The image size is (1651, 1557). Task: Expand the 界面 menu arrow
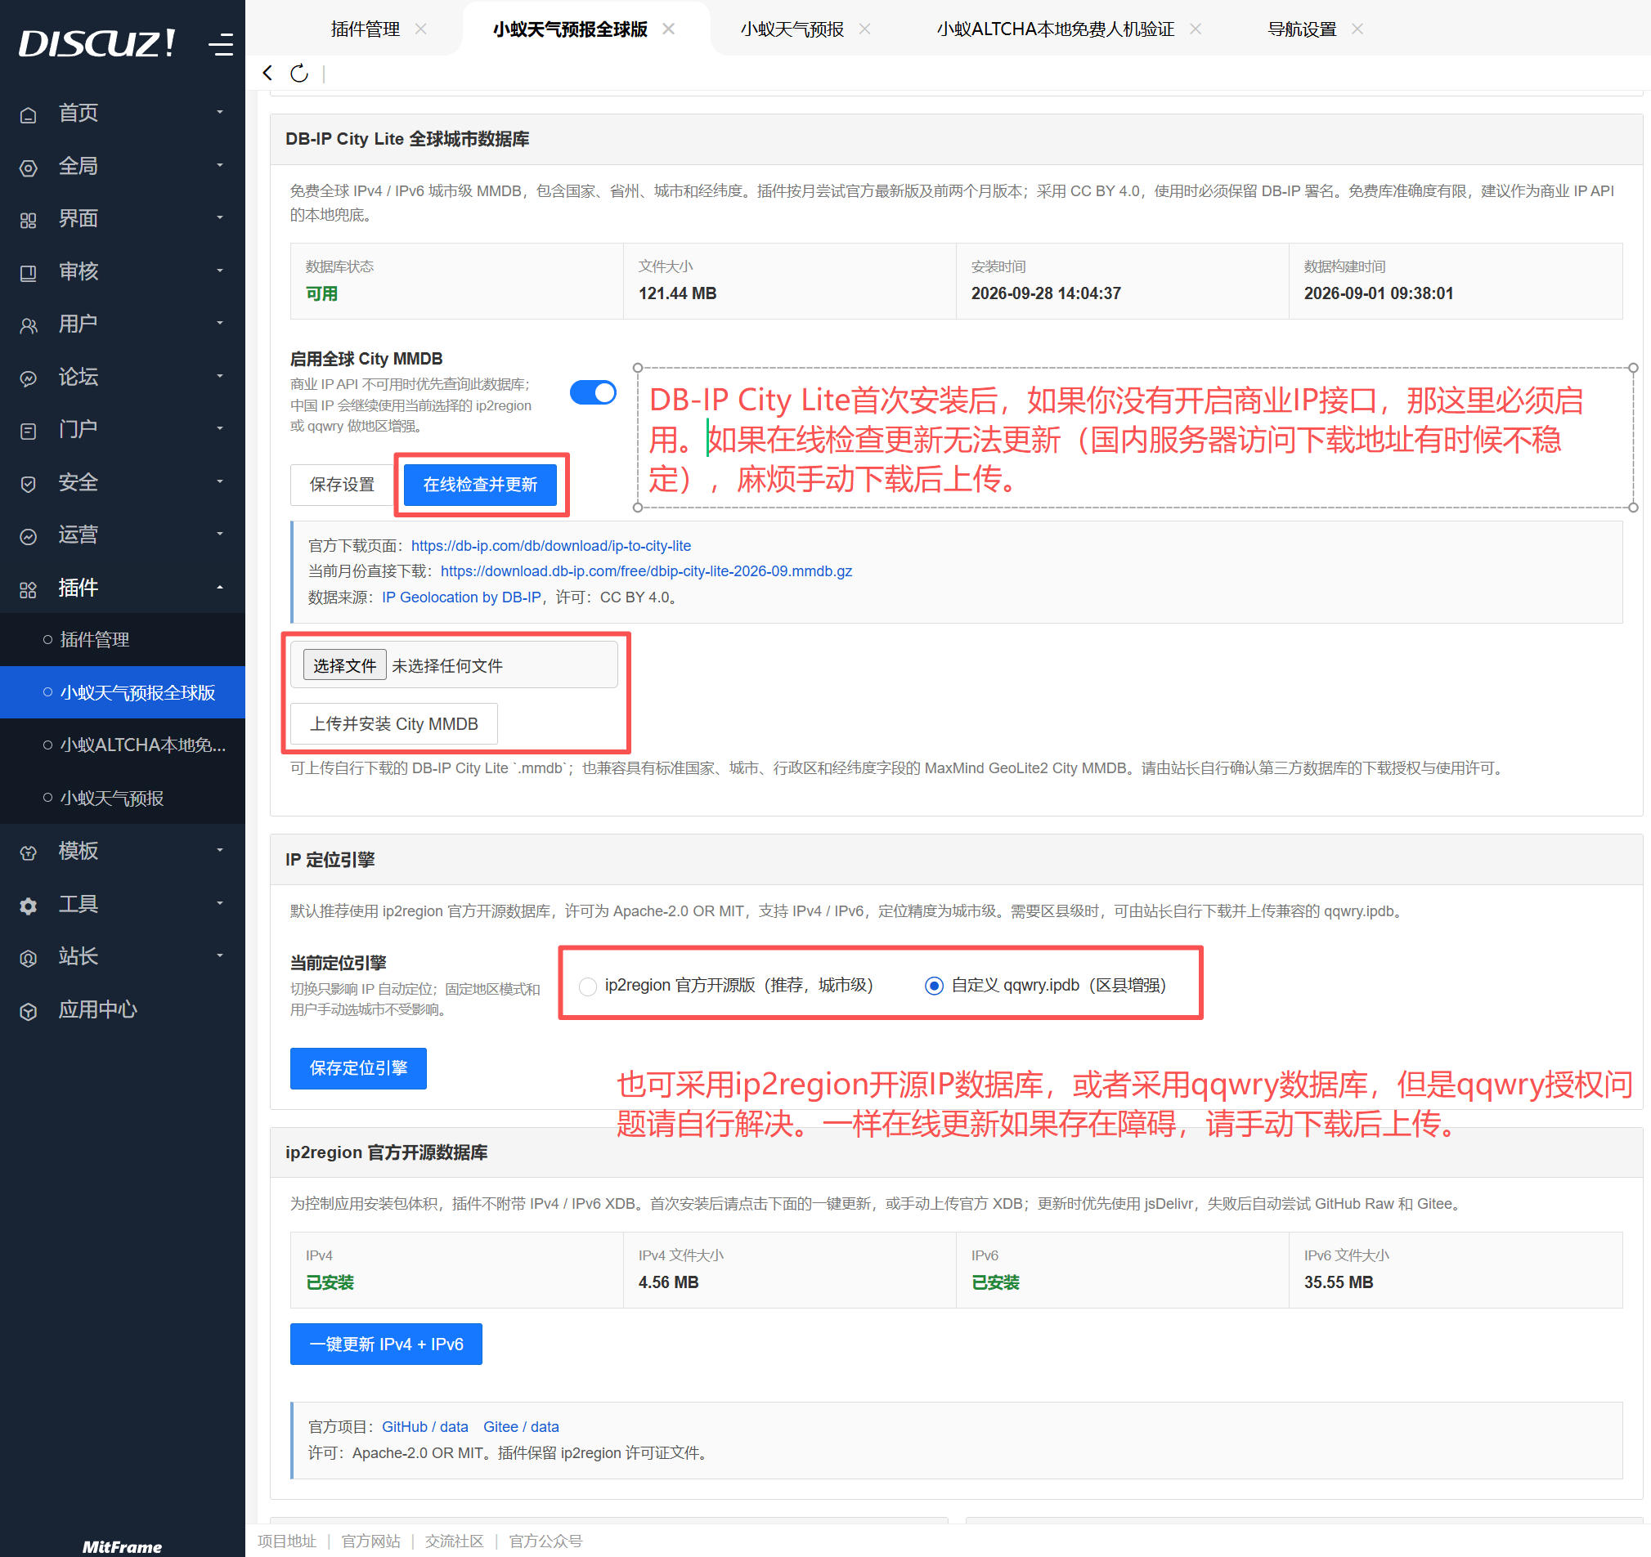[x=220, y=218]
